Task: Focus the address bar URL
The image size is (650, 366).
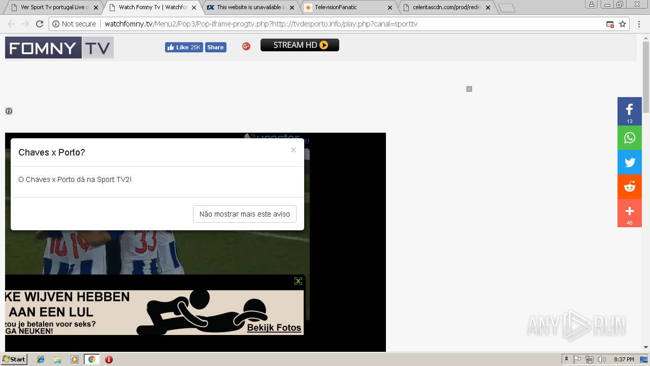Action: coord(261,24)
